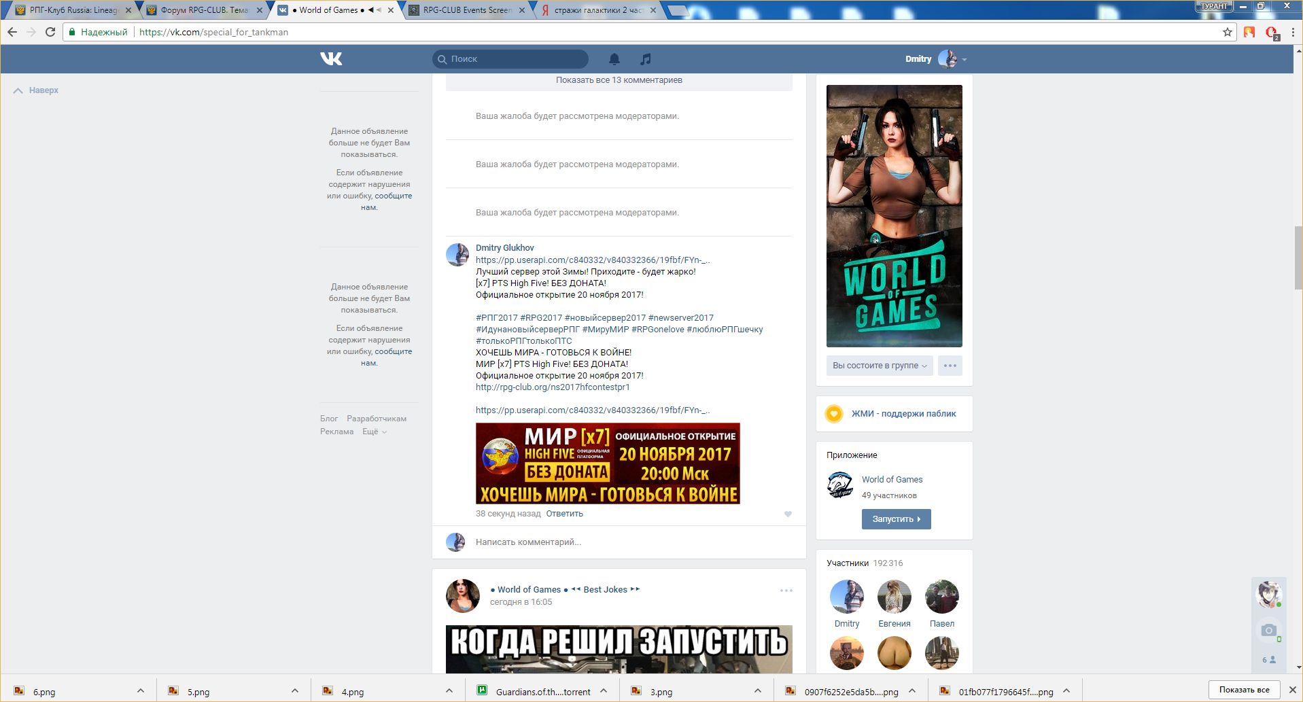Screen dimensions: 1303x702
Task: Open the Best Jokes post options menu
Action: [786, 591]
